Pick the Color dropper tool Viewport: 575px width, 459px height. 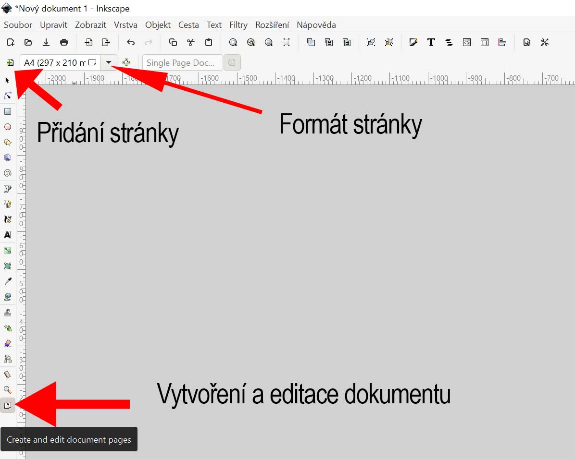click(8, 281)
